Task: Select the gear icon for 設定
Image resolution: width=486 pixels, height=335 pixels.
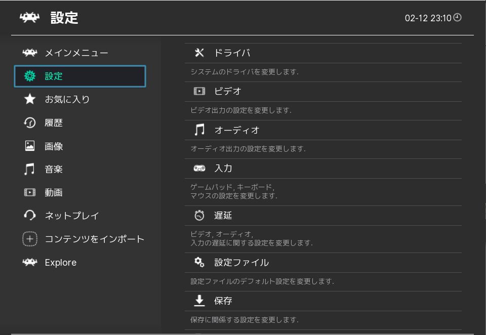Action: coord(30,76)
